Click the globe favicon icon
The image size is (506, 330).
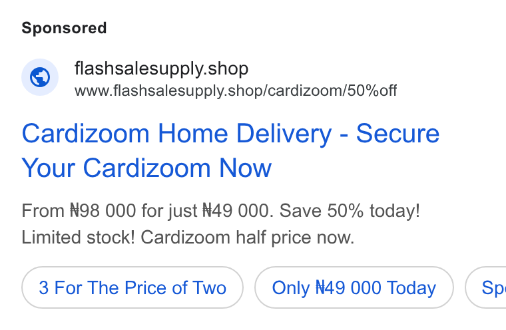click(x=40, y=77)
